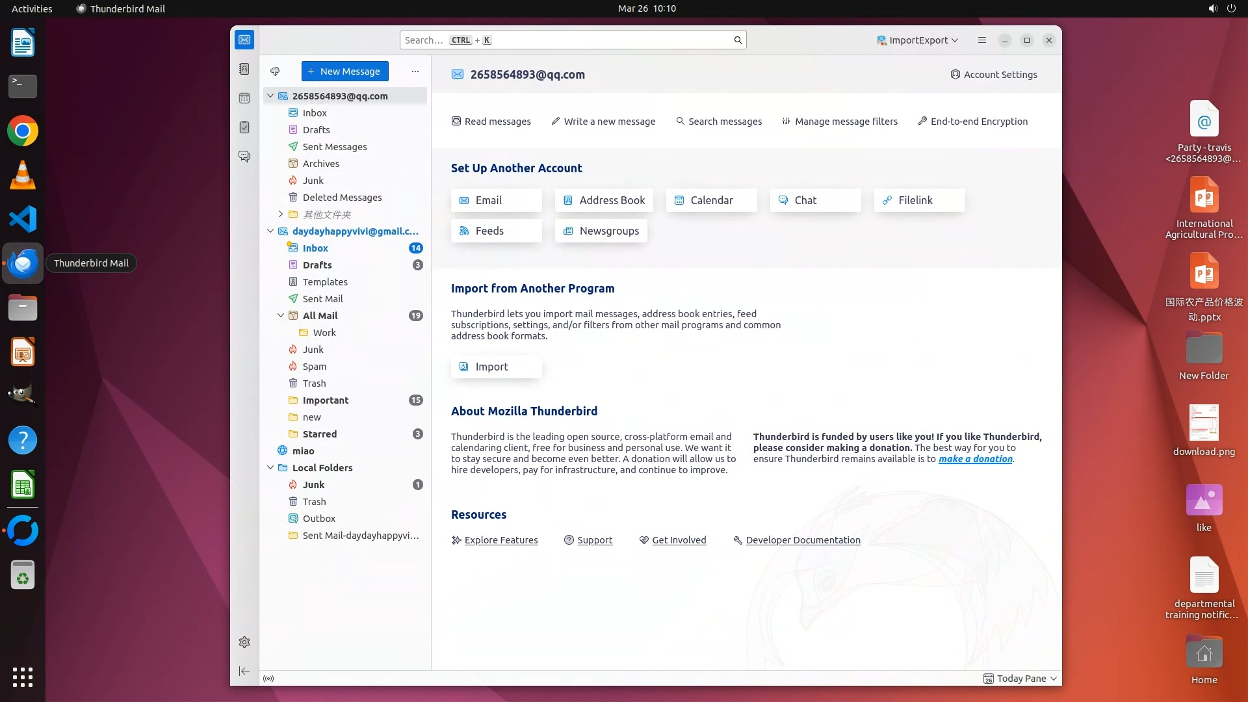Open the Address Book space icon

pyautogui.click(x=244, y=69)
